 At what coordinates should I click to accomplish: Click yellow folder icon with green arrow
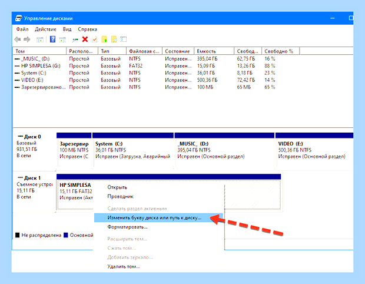coord(105,39)
